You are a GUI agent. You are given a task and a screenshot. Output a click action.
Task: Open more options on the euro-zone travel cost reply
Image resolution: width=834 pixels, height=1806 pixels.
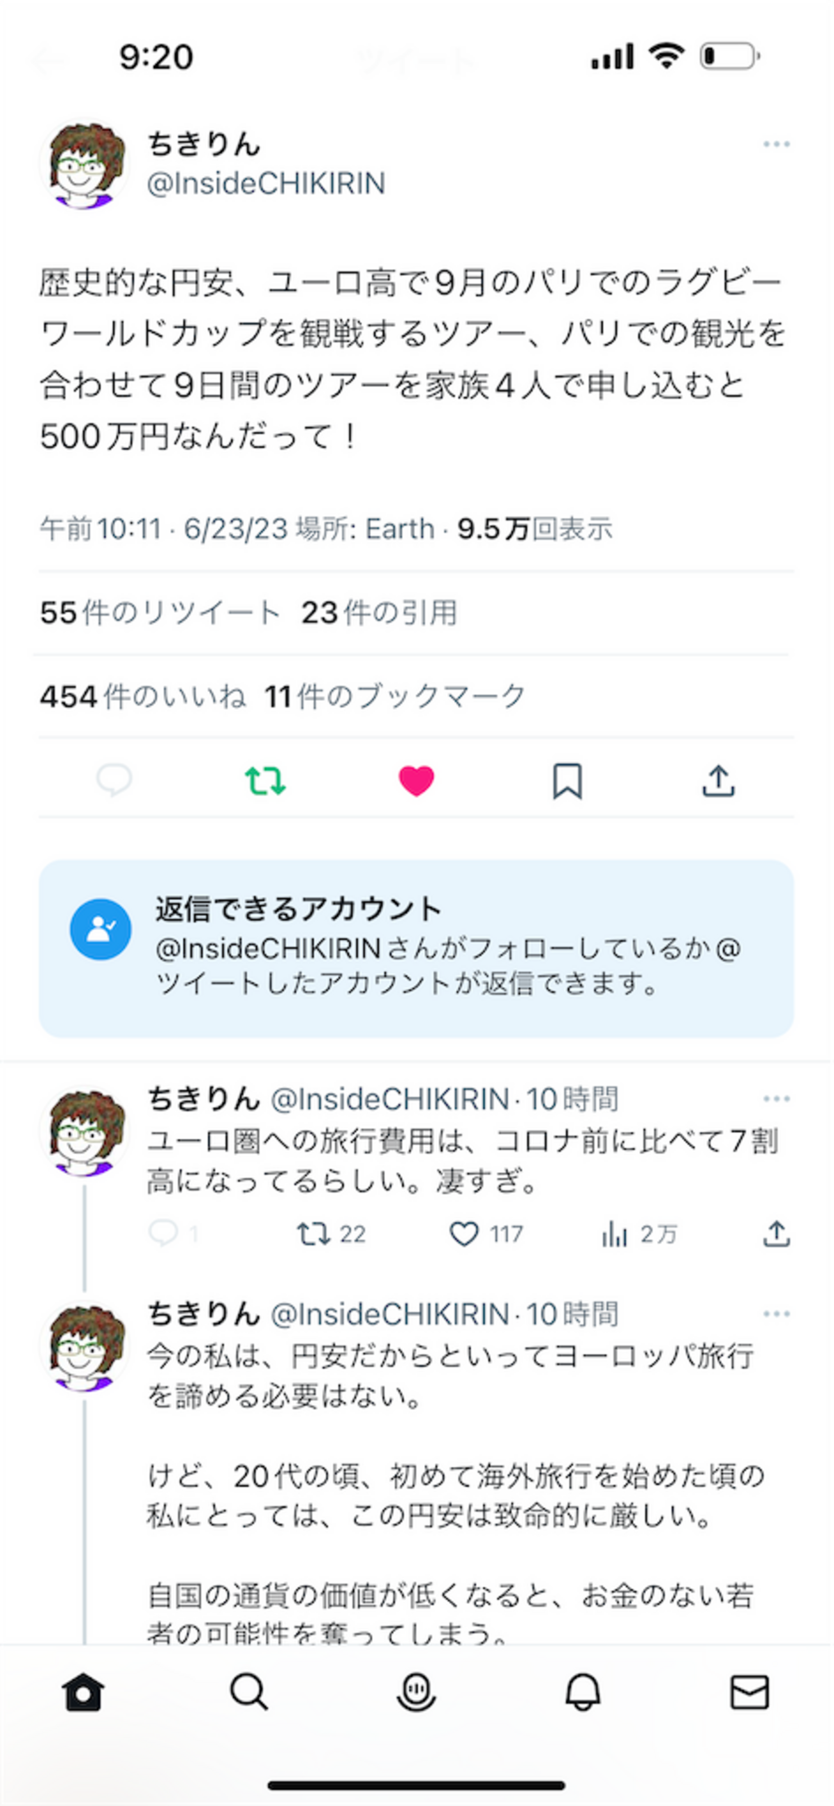[x=776, y=1099]
